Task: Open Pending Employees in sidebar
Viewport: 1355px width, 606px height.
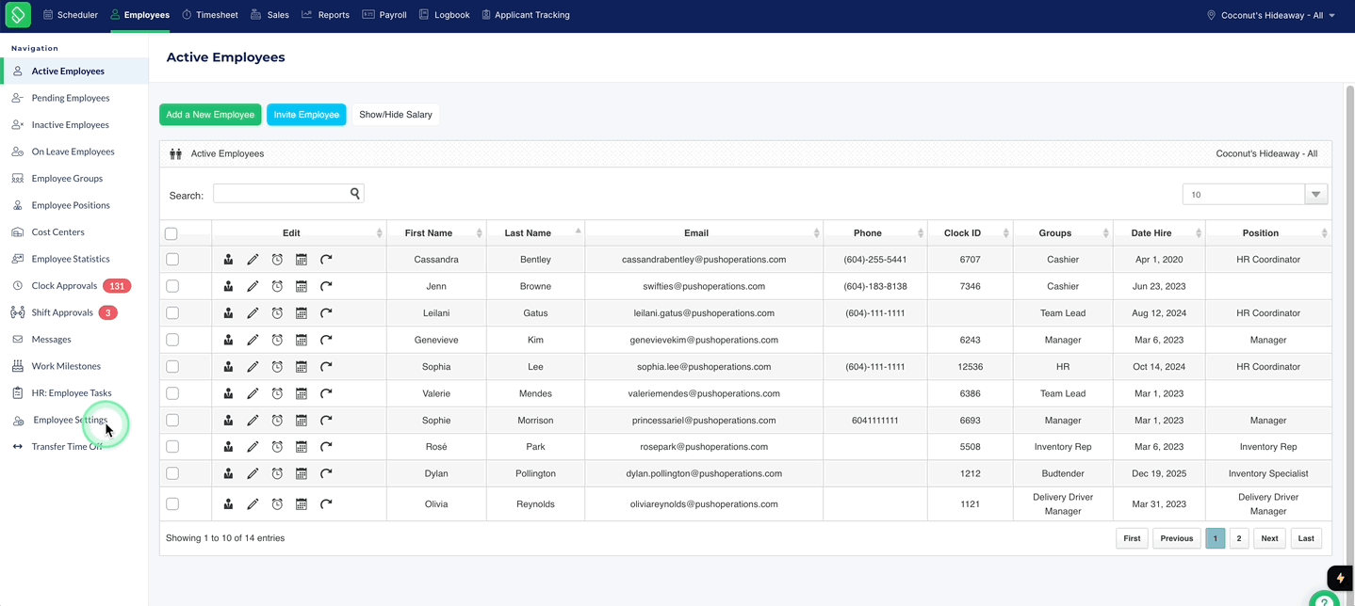Action: pyautogui.click(x=71, y=98)
